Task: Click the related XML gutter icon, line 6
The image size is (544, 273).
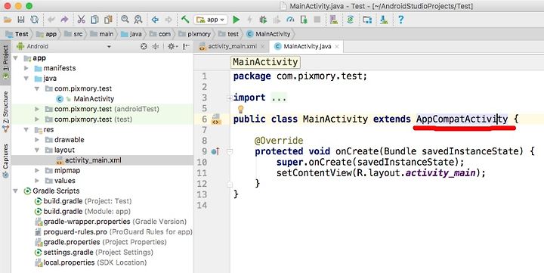Action: point(217,119)
